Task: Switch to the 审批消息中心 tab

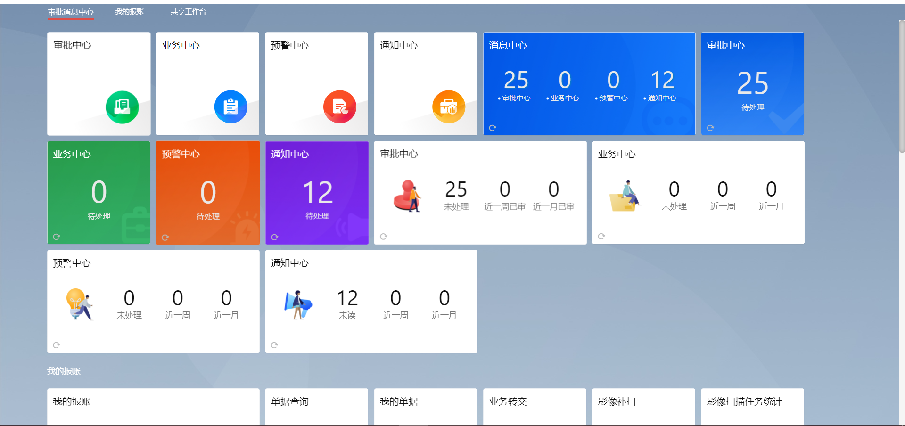Action: point(71,12)
